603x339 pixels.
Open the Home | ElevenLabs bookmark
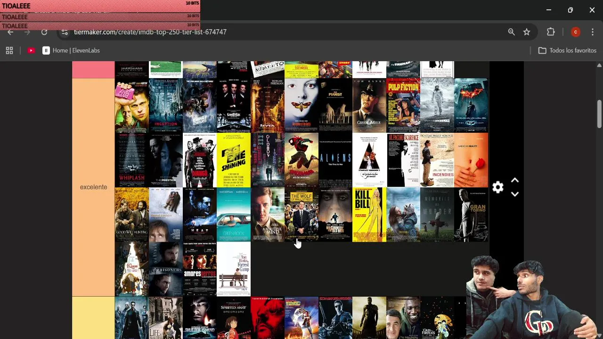click(71, 50)
